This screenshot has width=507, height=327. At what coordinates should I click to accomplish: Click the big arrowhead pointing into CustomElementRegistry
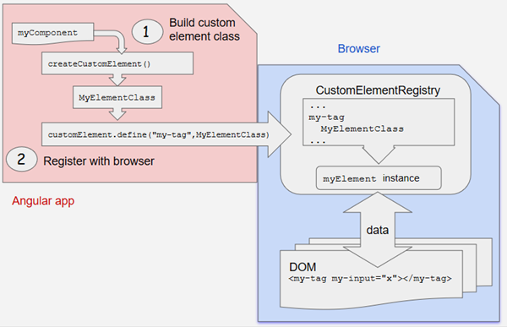280,134
